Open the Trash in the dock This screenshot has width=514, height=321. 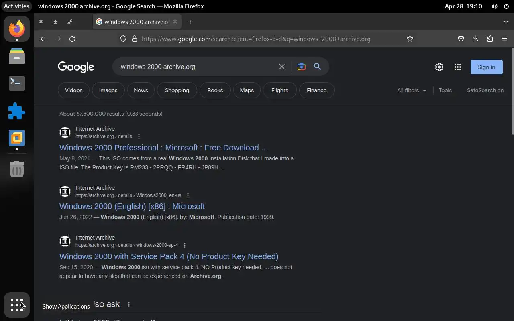(x=17, y=169)
